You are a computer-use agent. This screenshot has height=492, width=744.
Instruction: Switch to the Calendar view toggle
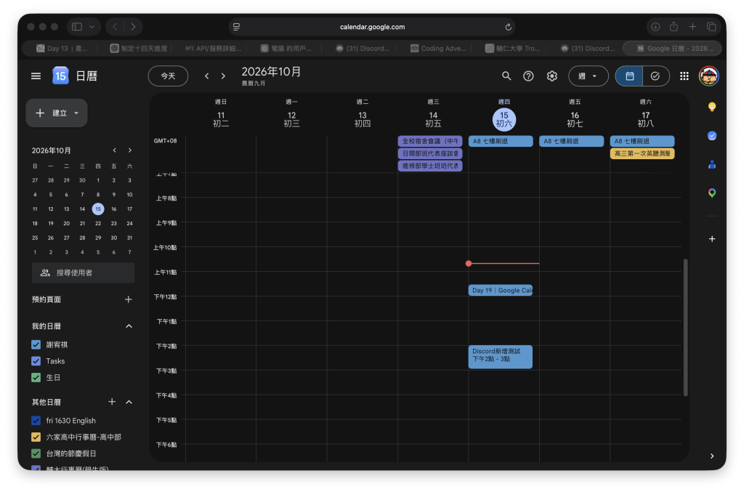(x=629, y=76)
